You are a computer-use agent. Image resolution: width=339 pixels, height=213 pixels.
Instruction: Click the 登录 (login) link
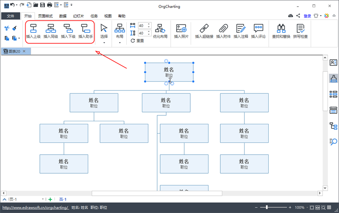(307, 16)
